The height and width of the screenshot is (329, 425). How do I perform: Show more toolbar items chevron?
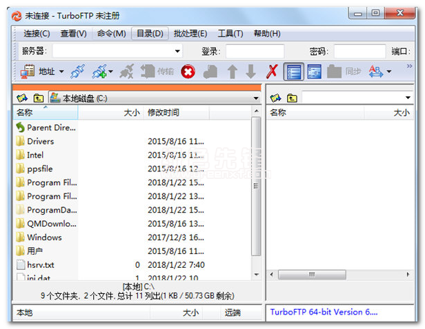pos(409,66)
